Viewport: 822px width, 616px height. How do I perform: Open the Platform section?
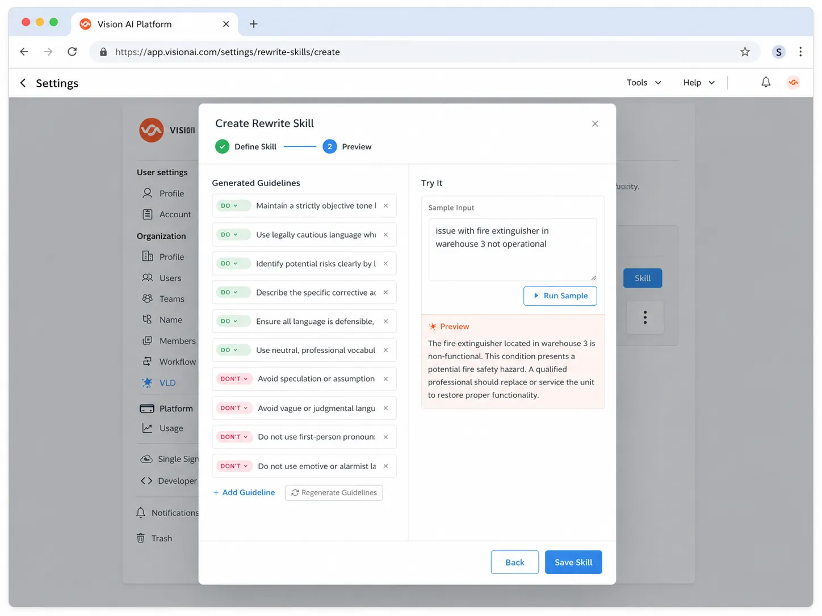click(166, 409)
